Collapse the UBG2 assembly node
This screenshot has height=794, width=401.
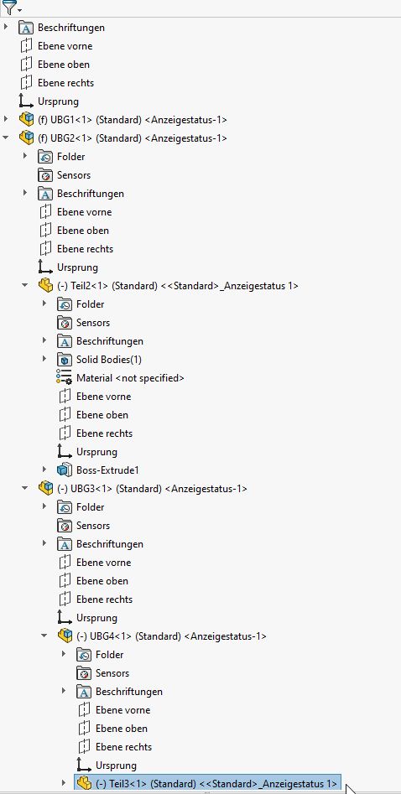[x=6, y=138]
